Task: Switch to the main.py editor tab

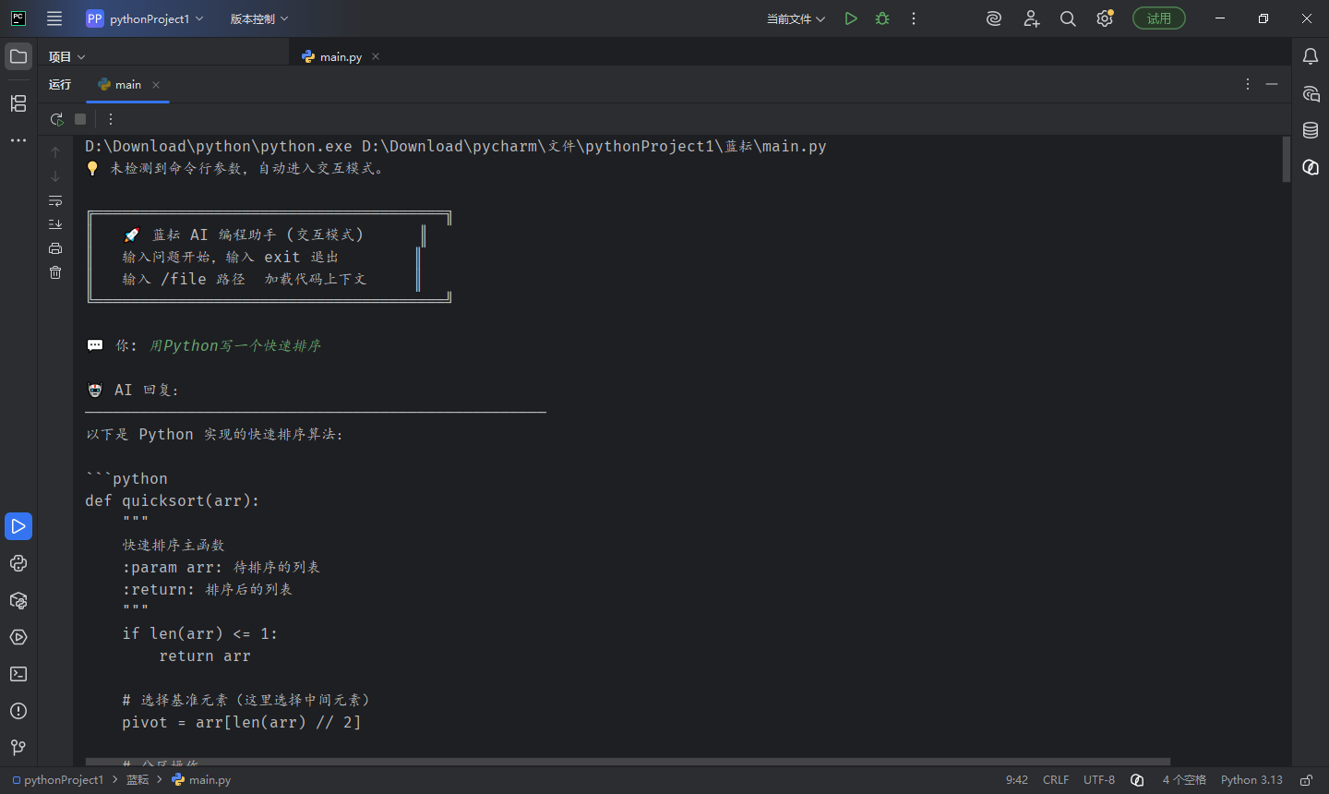Action: [332, 56]
